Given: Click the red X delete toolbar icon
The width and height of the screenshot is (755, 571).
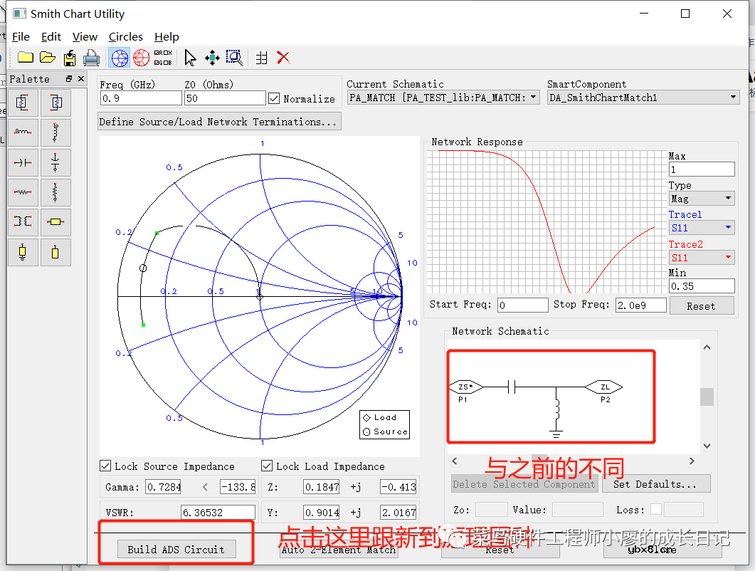Looking at the screenshot, I should [x=283, y=58].
